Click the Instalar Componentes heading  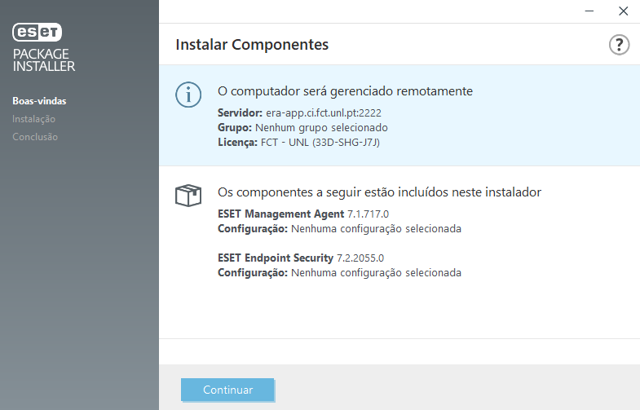(x=252, y=45)
